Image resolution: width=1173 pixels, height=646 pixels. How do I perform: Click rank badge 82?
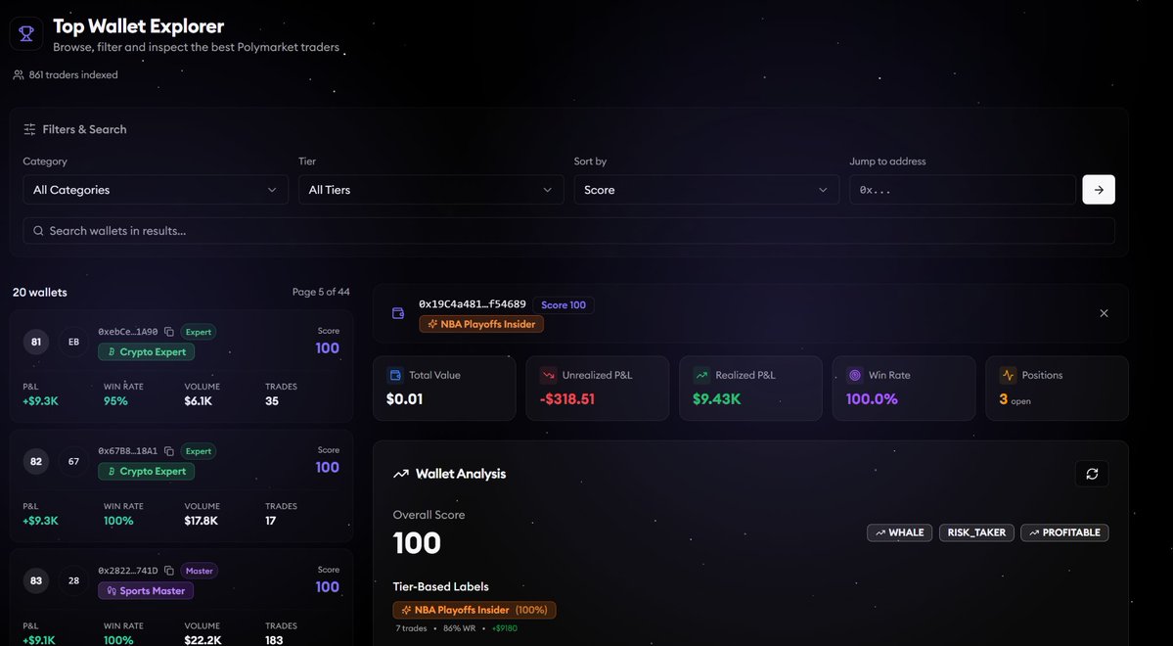point(36,461)
